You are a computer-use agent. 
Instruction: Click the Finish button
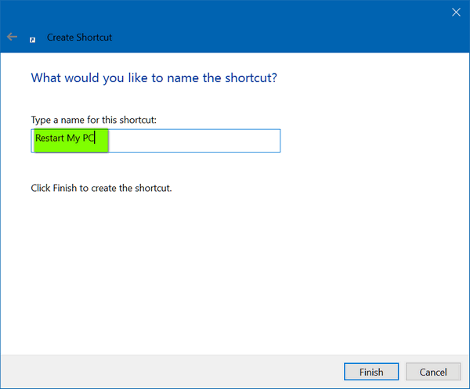coord(371,372)
